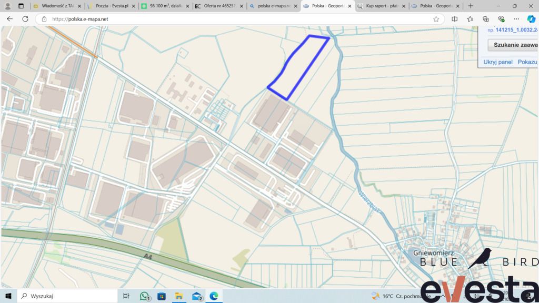Viewport: 539px width, 303px height.
Task: Add page to favorites star icon
Action: pos(436,19)
